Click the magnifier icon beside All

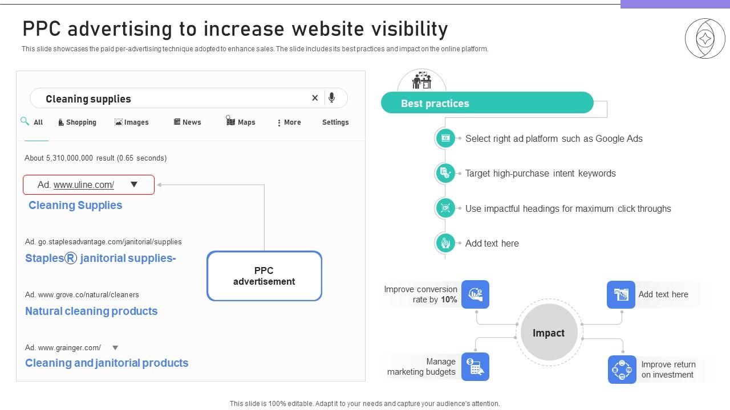[x=25, y=121]
